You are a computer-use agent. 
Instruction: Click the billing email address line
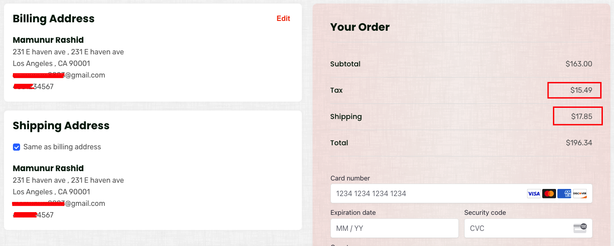(x=59, y=75)
